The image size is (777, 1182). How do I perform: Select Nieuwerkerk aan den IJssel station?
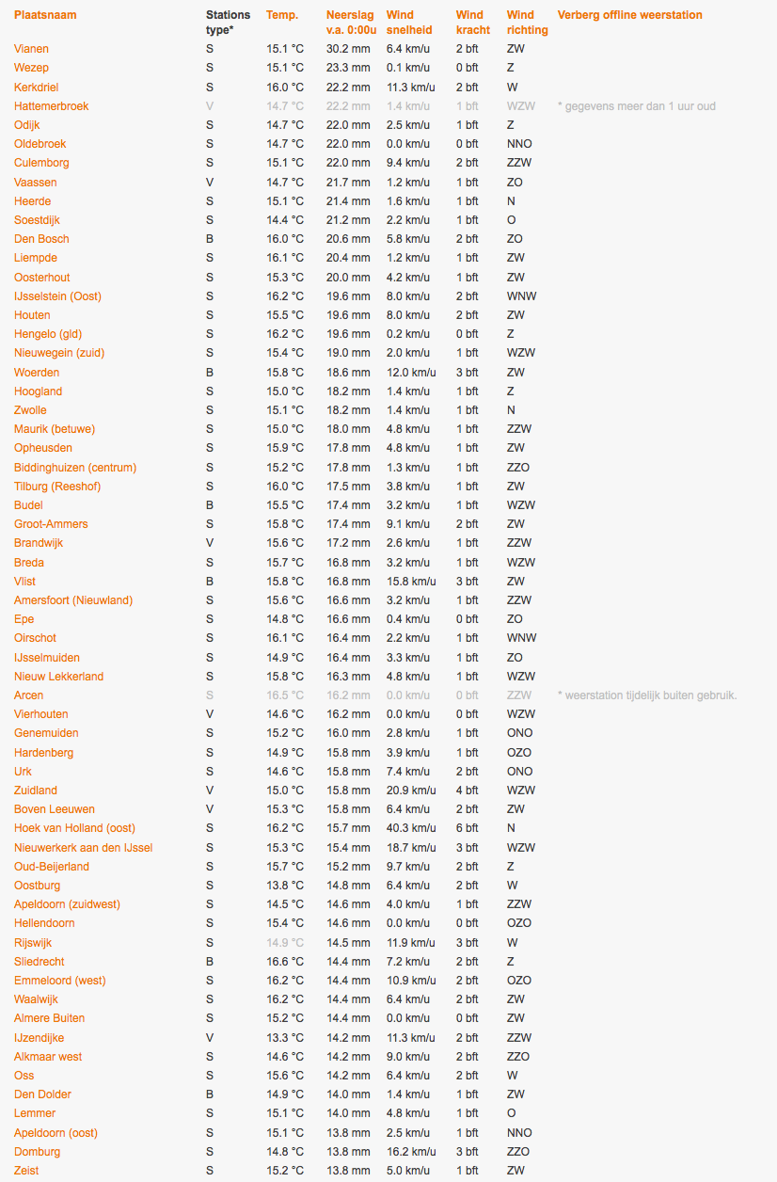84,848
